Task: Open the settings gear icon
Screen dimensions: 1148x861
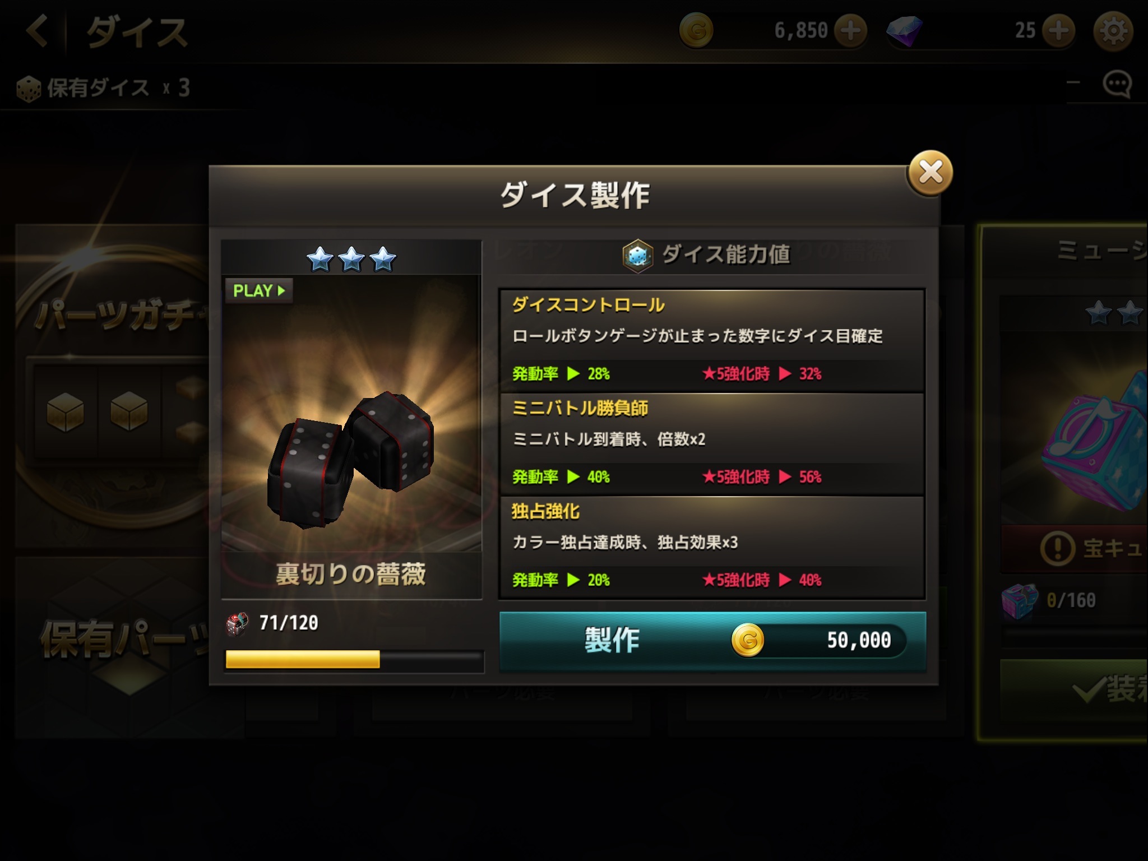Action: pos(1113,31)
